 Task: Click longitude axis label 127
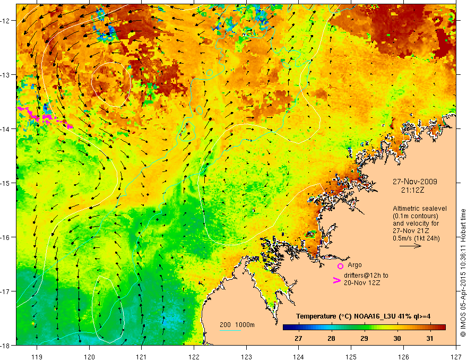click(456, 357)
